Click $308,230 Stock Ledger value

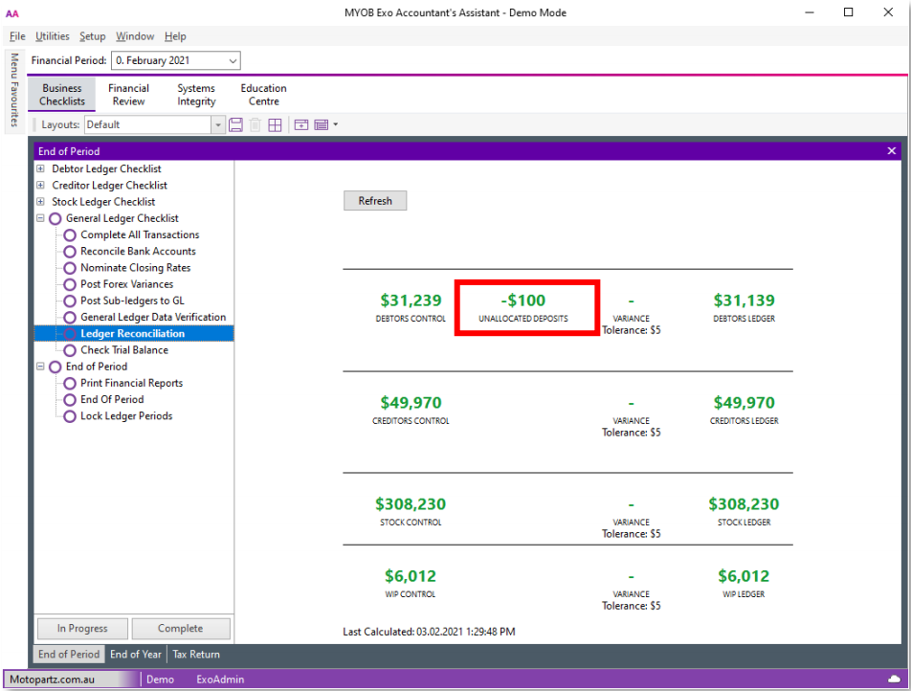coord(744,503)
